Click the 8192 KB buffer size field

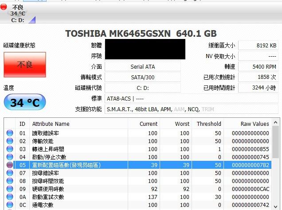click(x=258, y=46)
